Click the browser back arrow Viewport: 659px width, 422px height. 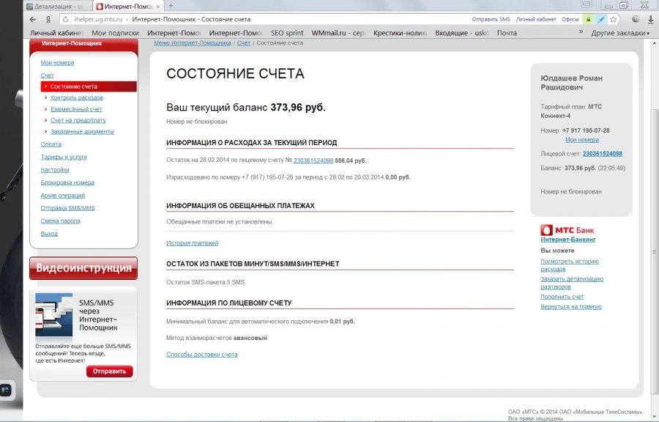pyautogui.click(x=33, y=19)
